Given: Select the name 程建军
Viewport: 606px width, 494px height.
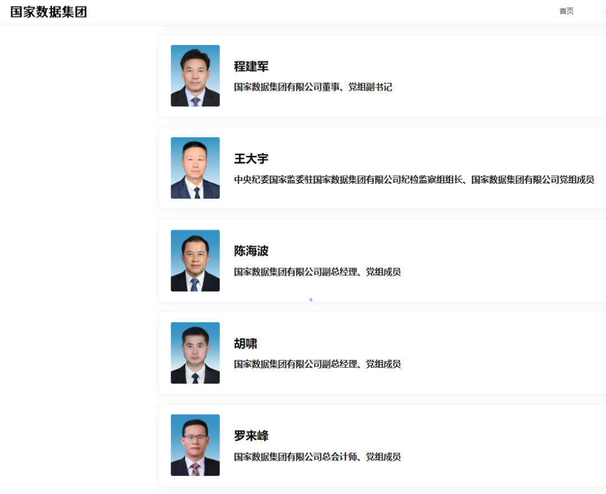Looking at the screenshot, I should pyautogui.click(x=251, y=66).
